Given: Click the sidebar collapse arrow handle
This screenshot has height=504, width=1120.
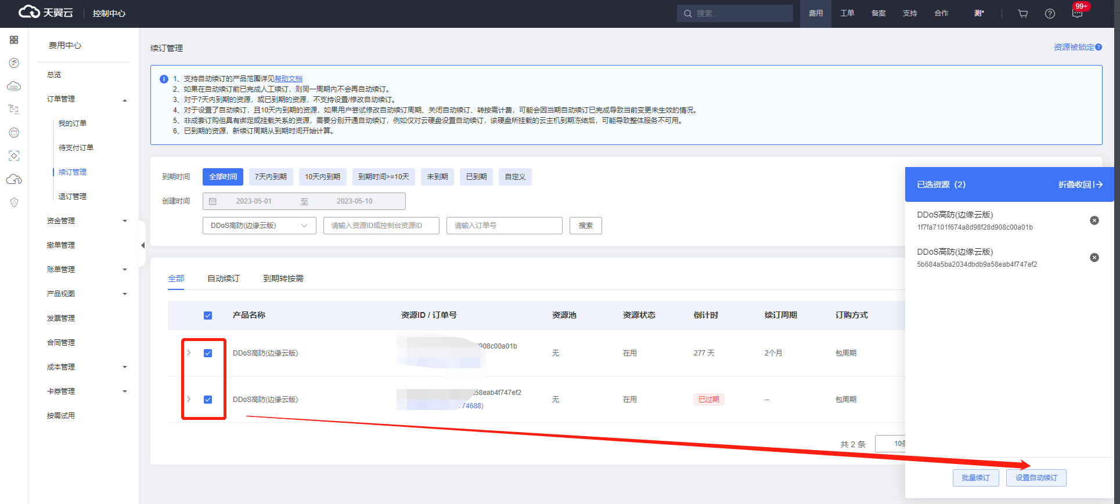Looking at the screenshot, I should coord(142,245).
